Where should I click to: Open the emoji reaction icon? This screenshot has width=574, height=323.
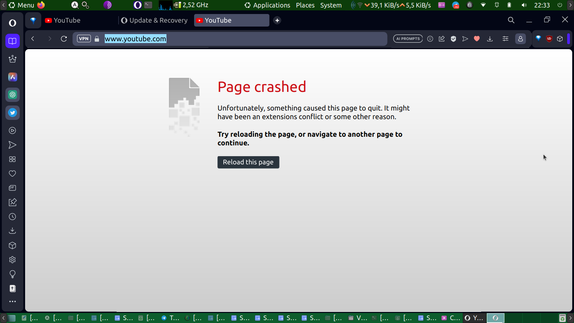(430, 39)
